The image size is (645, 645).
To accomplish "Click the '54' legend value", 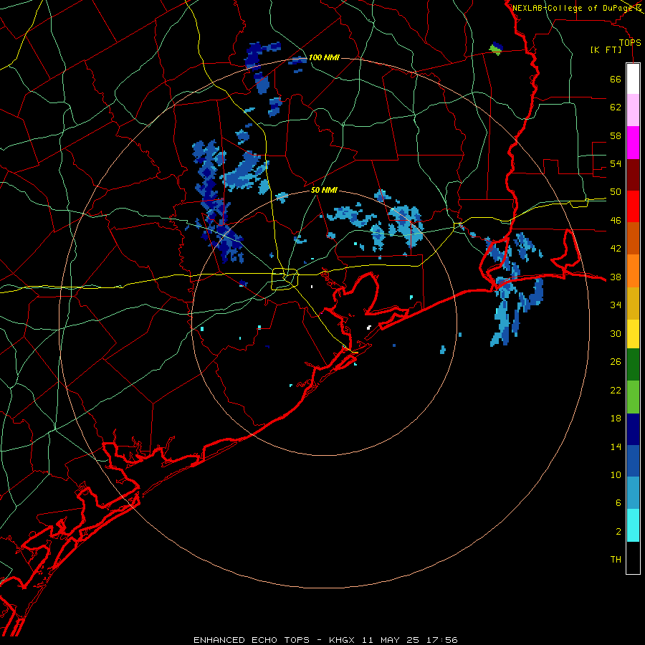I will tap(616, 164).
